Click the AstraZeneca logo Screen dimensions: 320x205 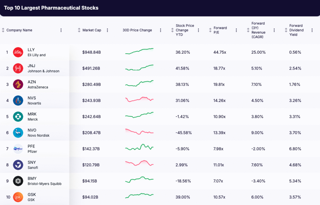tap(18, 84)
